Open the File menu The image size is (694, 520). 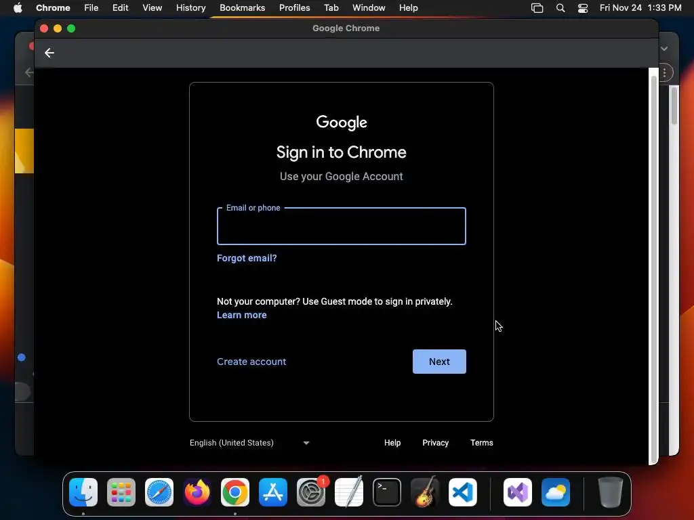pyautogui.click(x=91, y=8)
